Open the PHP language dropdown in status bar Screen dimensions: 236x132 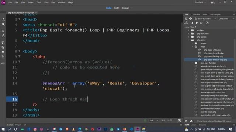(153, 121)
